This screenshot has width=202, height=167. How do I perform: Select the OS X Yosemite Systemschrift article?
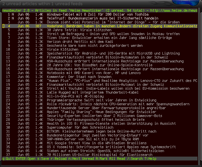[x=100, y=147]
